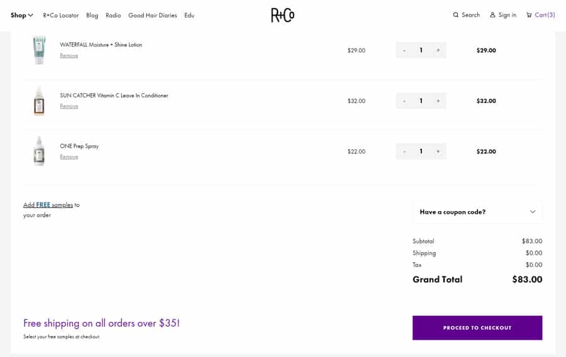The width and height of the screenshot is (566, 357).
Task: Click the R+Co logo in header
Action: pyautogui.click(x=282, y=15)
